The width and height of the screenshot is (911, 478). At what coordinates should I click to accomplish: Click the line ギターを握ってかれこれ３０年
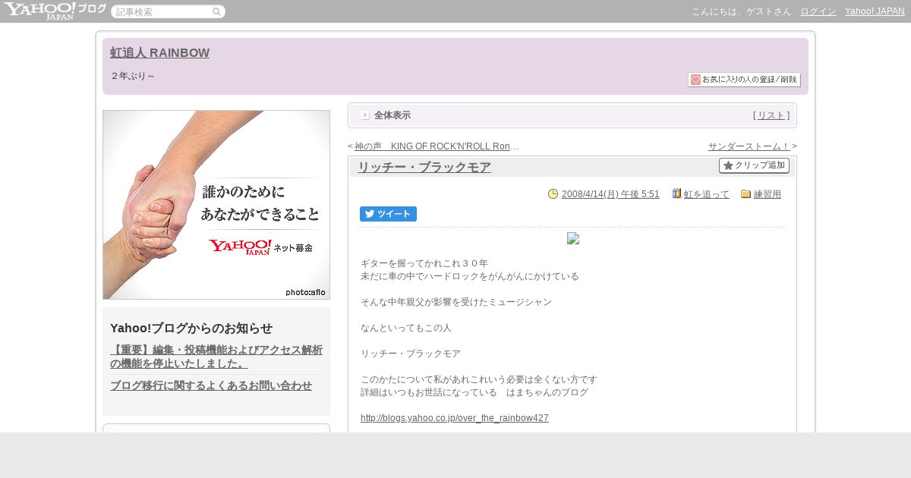tap(424, 263)
